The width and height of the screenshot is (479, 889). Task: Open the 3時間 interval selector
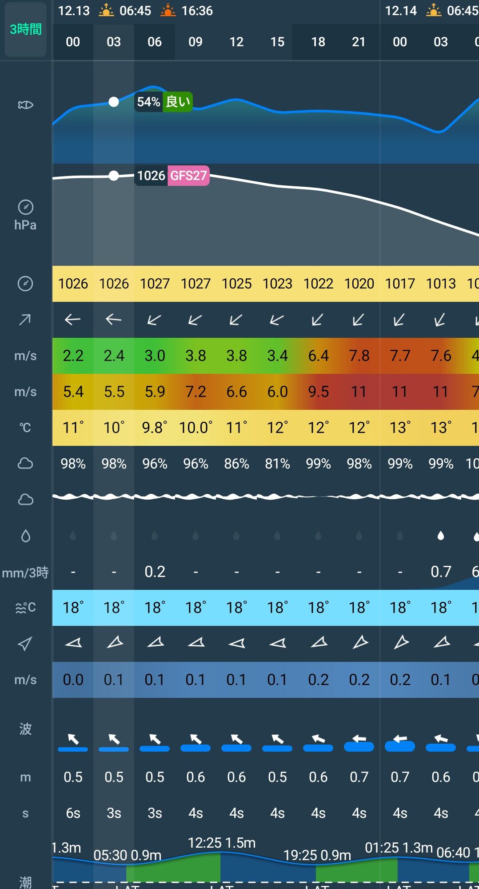click(25, 30)
